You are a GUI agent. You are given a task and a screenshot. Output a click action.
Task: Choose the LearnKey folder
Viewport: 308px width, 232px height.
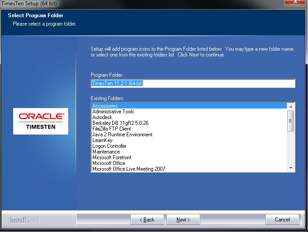click(x=189, y=140)
